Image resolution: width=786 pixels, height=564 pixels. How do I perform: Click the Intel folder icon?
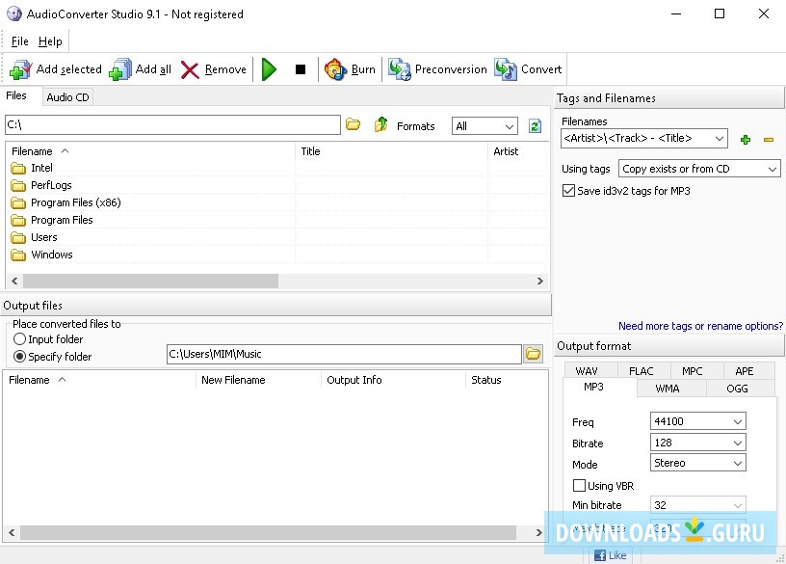[x=18, y=168]
